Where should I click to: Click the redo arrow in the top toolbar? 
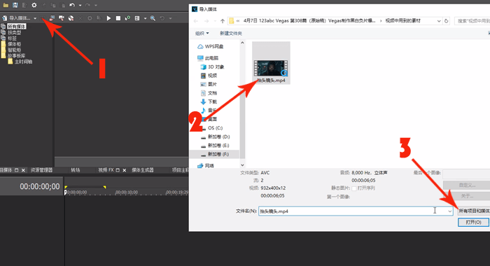[87, 5]
